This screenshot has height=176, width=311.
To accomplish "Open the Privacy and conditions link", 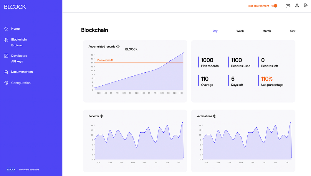I will (x=29, y=170).
